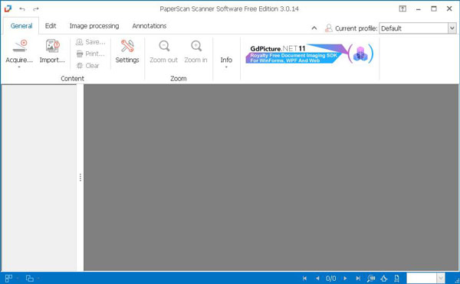
Task: Click the Clear button in Content group
Action: (87, 66)
